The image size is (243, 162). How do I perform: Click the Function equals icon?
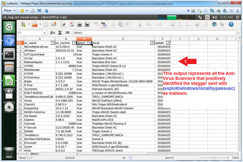[x=68, y=33]
